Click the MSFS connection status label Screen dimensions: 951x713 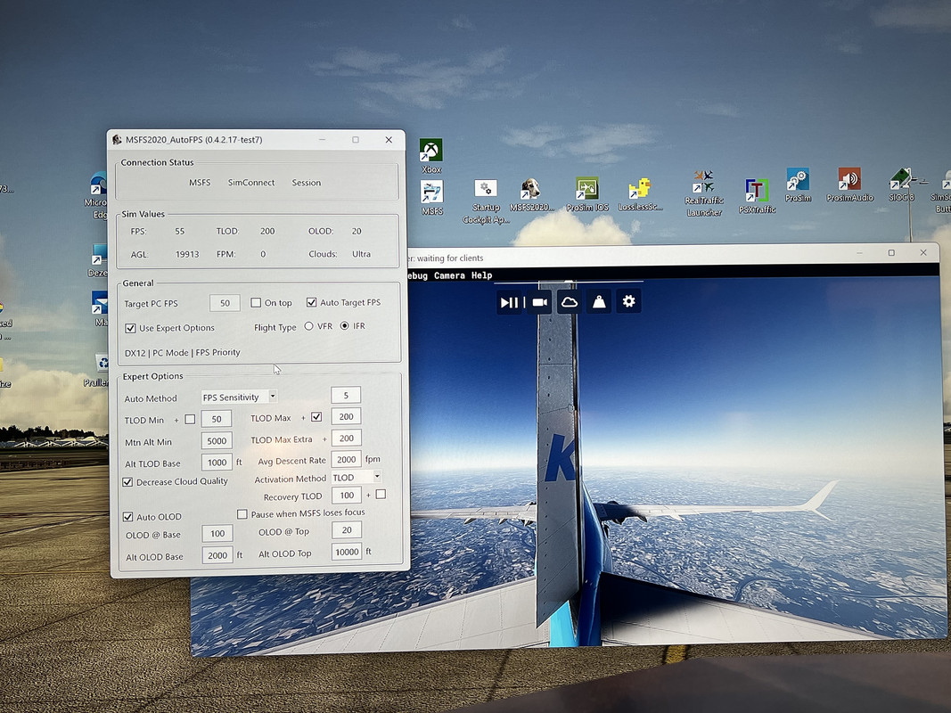click(x=200, y=183)
